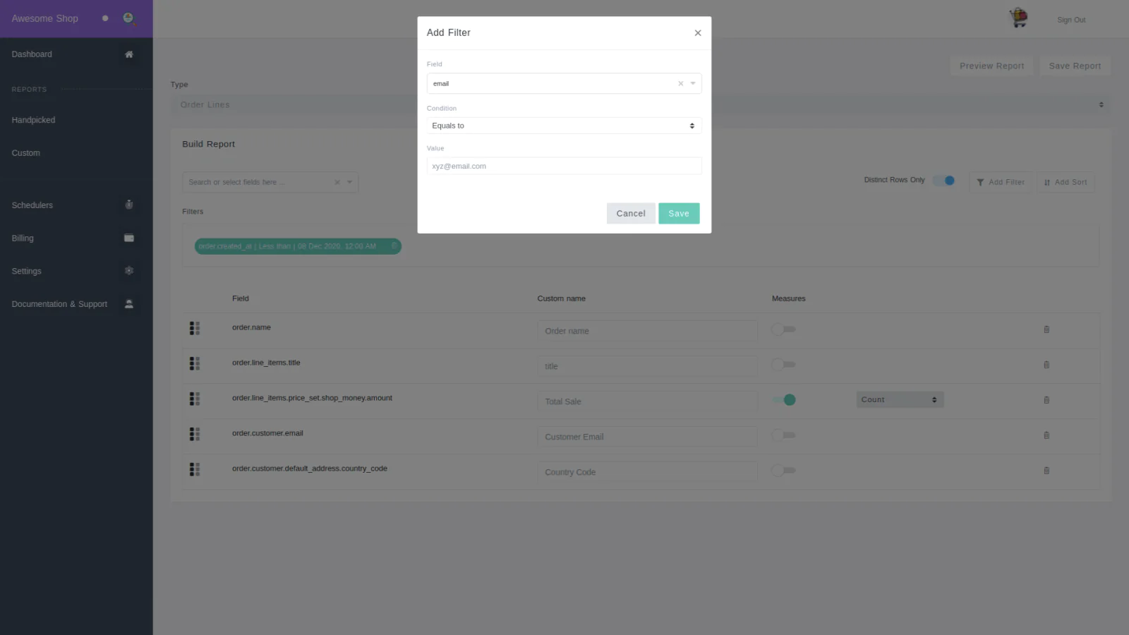Go to Handpicked reports
1129x635 pixels.
point(33,120)
